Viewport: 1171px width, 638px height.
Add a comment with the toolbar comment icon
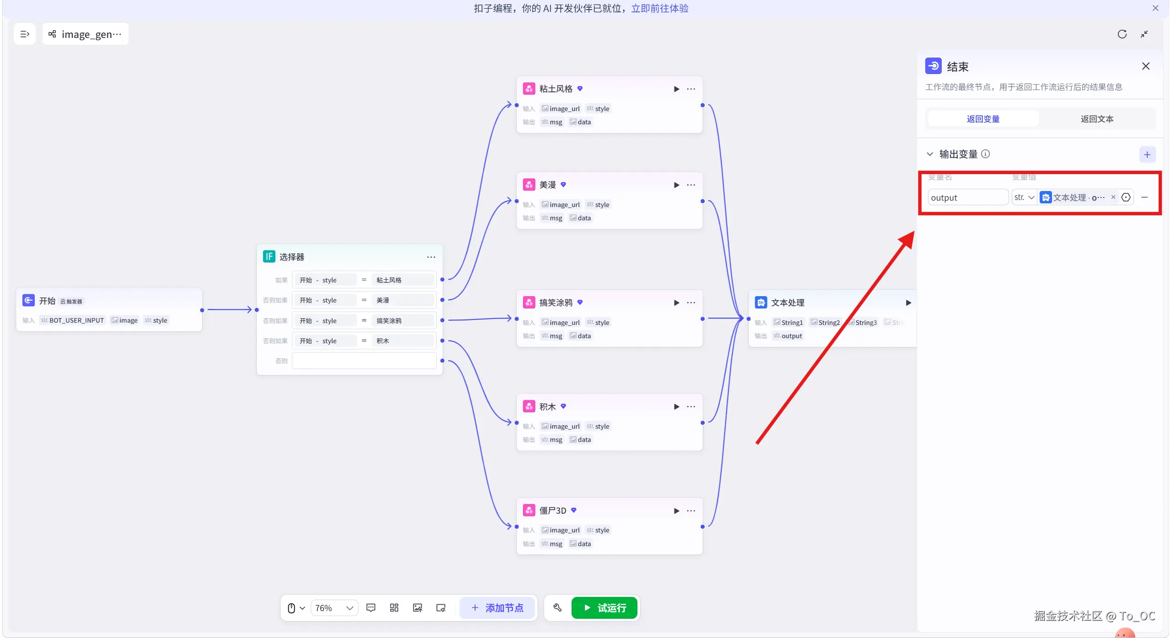click(x=371, y=608)
